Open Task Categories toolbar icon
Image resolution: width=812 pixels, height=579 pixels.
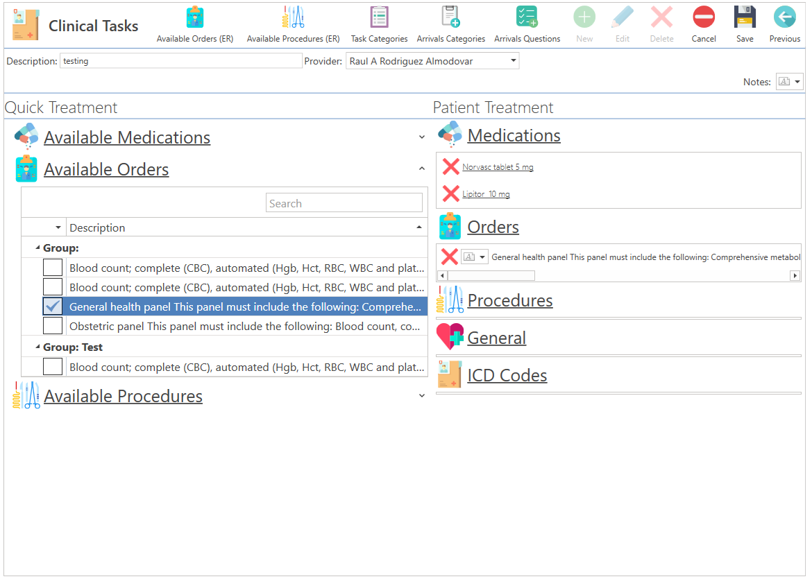[379, 18]
